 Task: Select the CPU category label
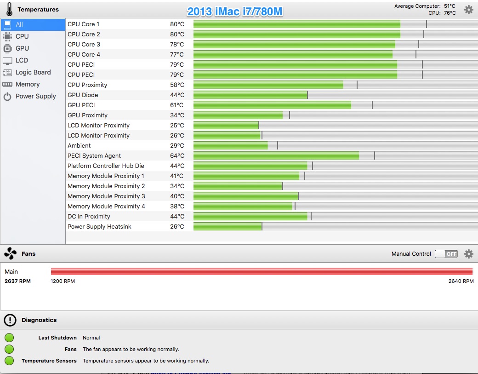pos(22,36)
